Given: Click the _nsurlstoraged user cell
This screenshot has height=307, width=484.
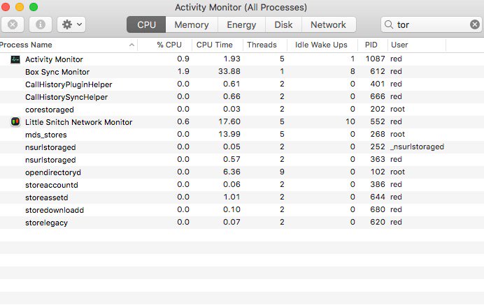Looking at the screenshot, I should click(417, 147).
